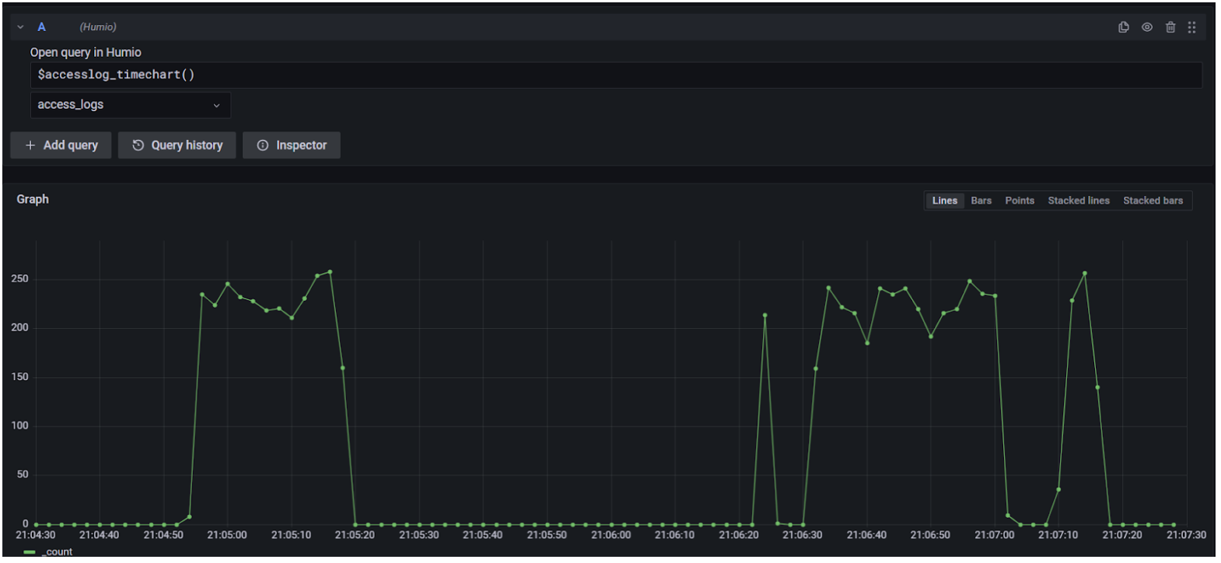
Task: Switch graph style to Stacked bars
Action: (1153, 201)
